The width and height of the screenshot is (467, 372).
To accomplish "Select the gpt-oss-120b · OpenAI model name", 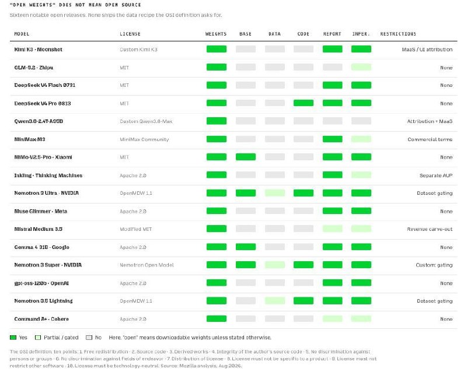I will [x=41, y=283].
